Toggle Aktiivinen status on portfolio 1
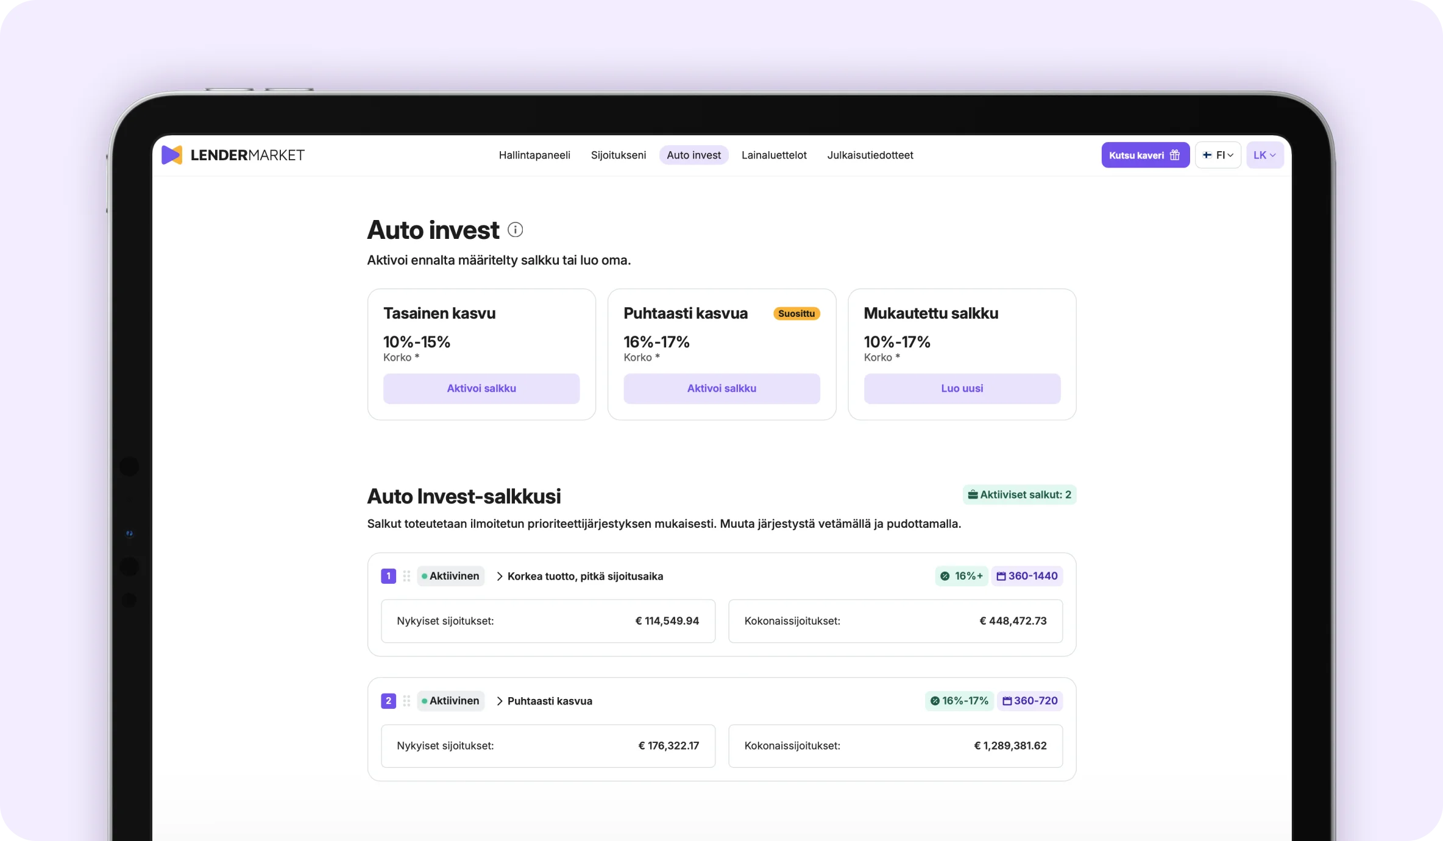Viewport: 1443px width, 841px height. [450, 576]
